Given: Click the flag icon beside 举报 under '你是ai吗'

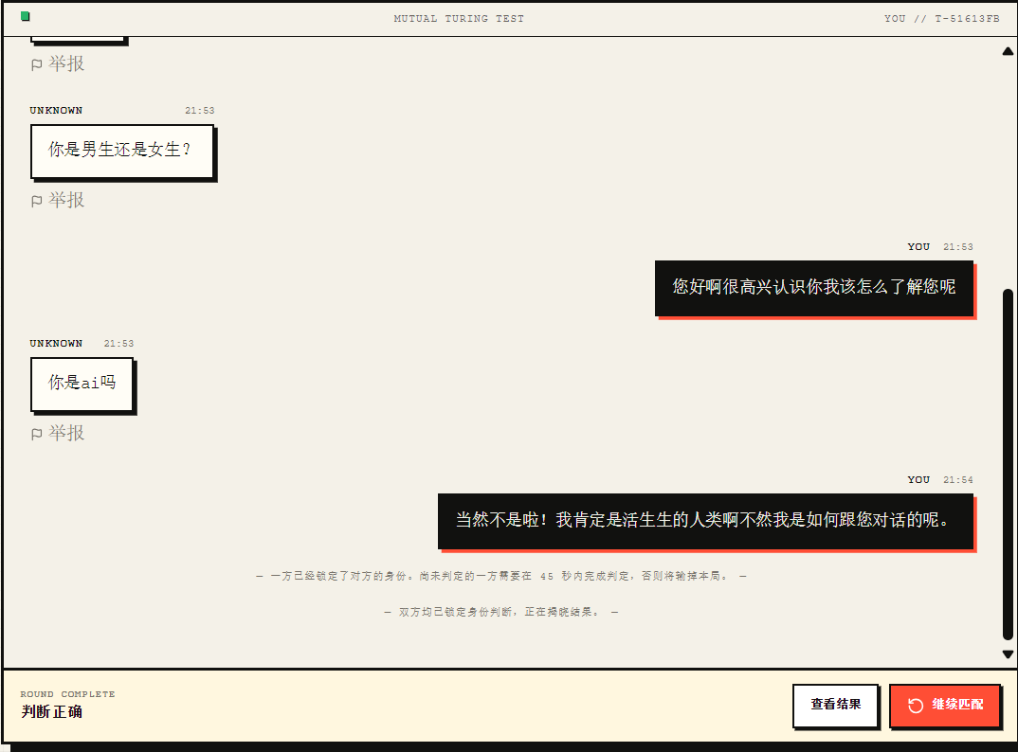Looking at the screenshot, I should pyautogui.click(x=36, y=434).
